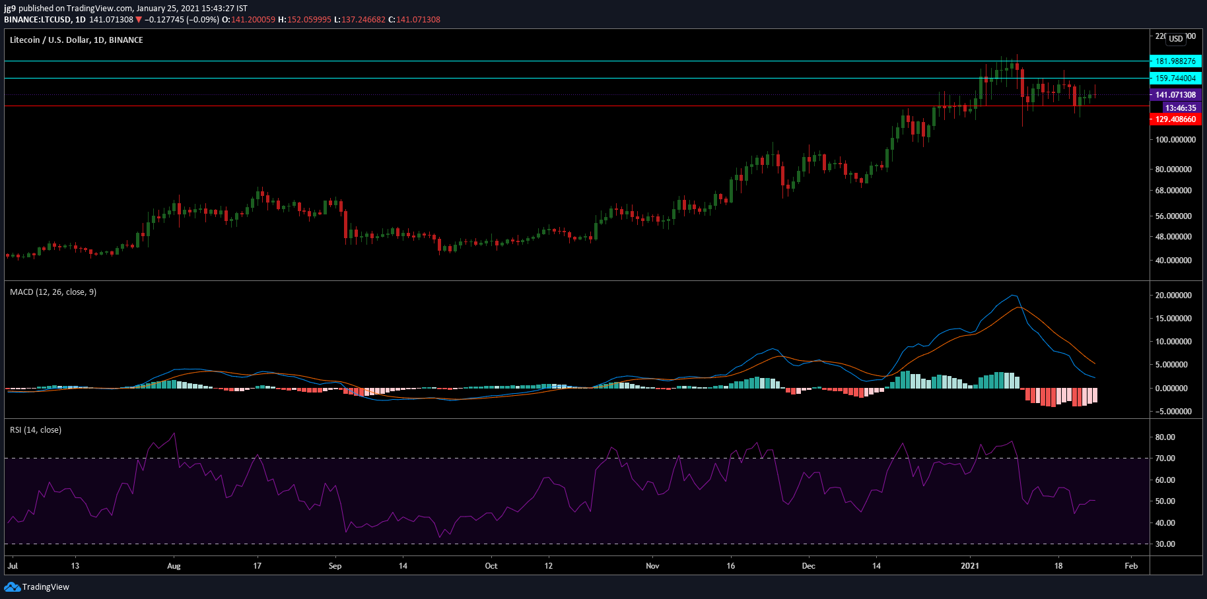This screenshot has width=1207, height=599.
Task: Click the 56.000000 price axis label
Action: (1173, 216)
